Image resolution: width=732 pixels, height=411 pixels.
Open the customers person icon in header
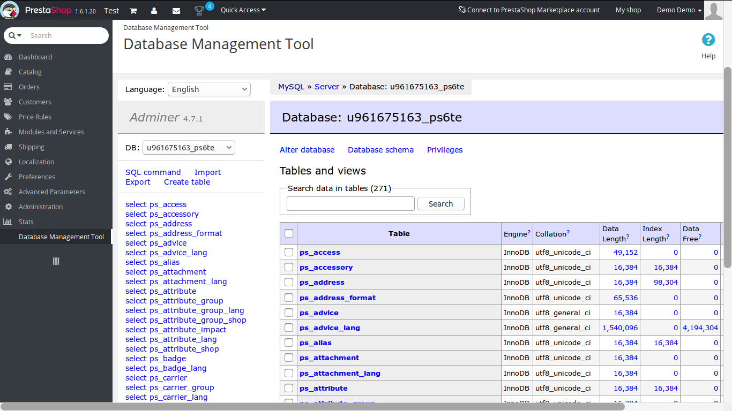coord(154,10)
